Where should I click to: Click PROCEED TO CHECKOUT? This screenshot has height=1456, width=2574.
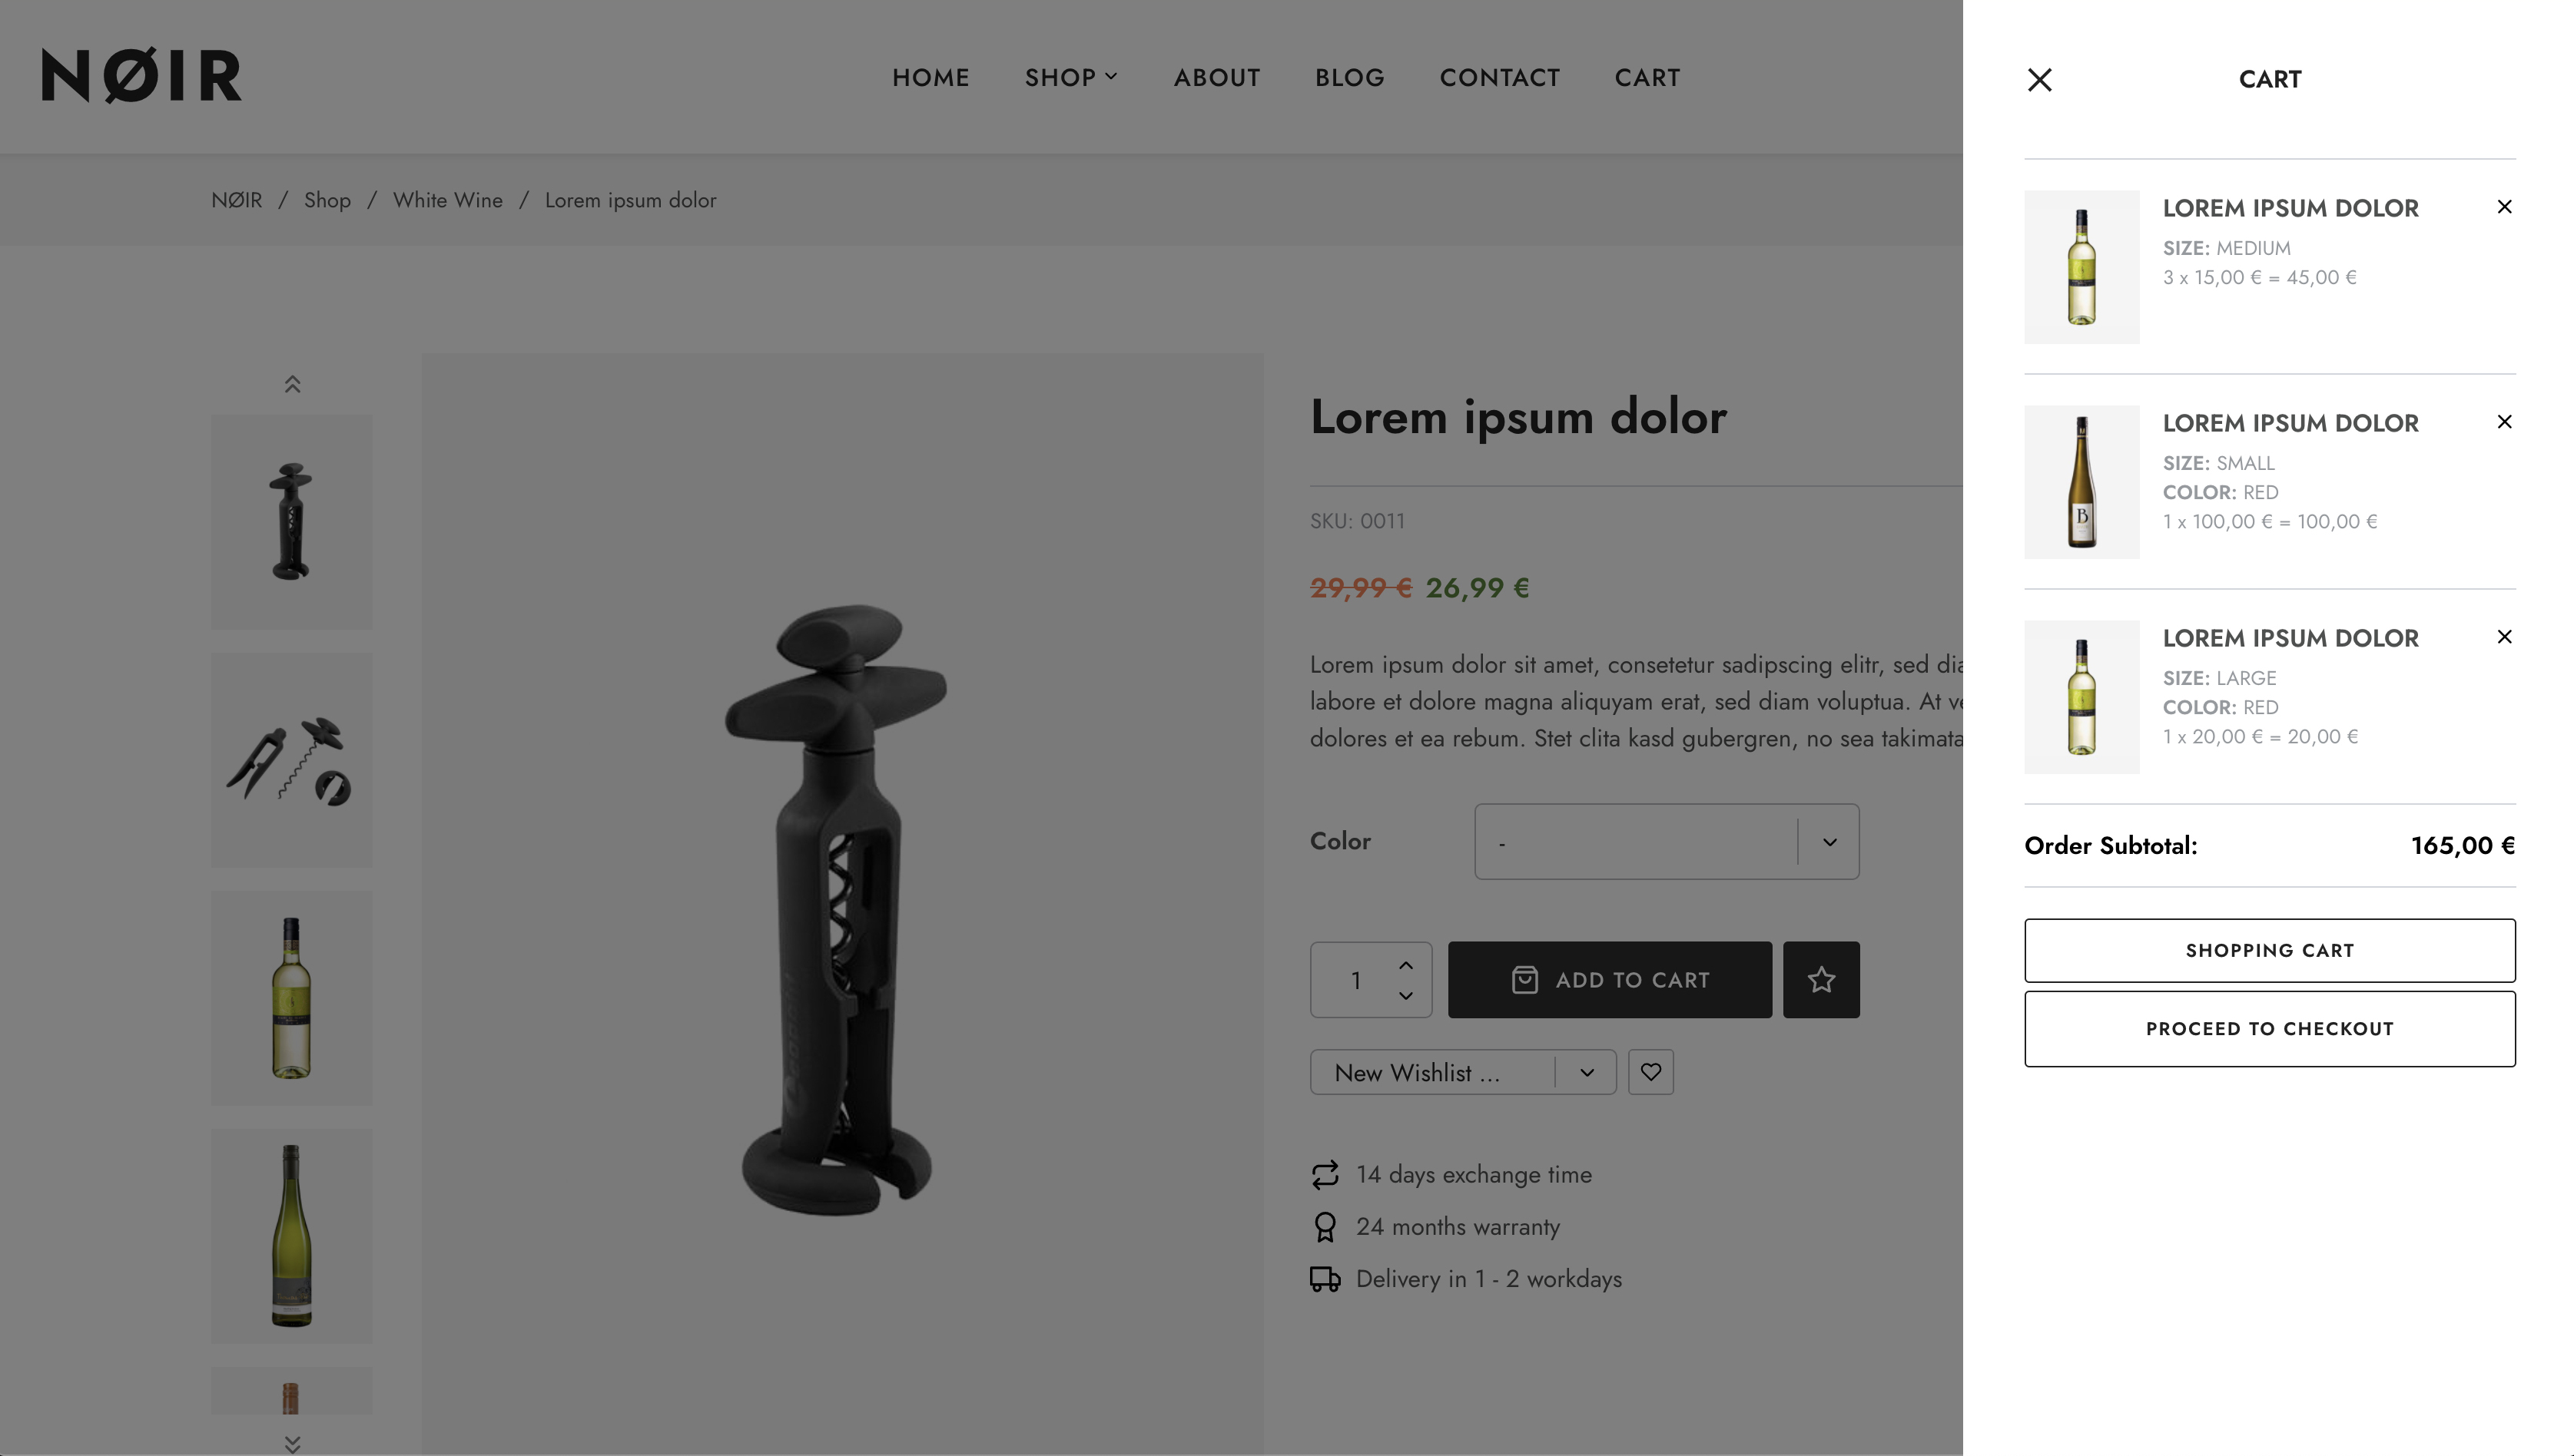click(x=2269, y=1029)
